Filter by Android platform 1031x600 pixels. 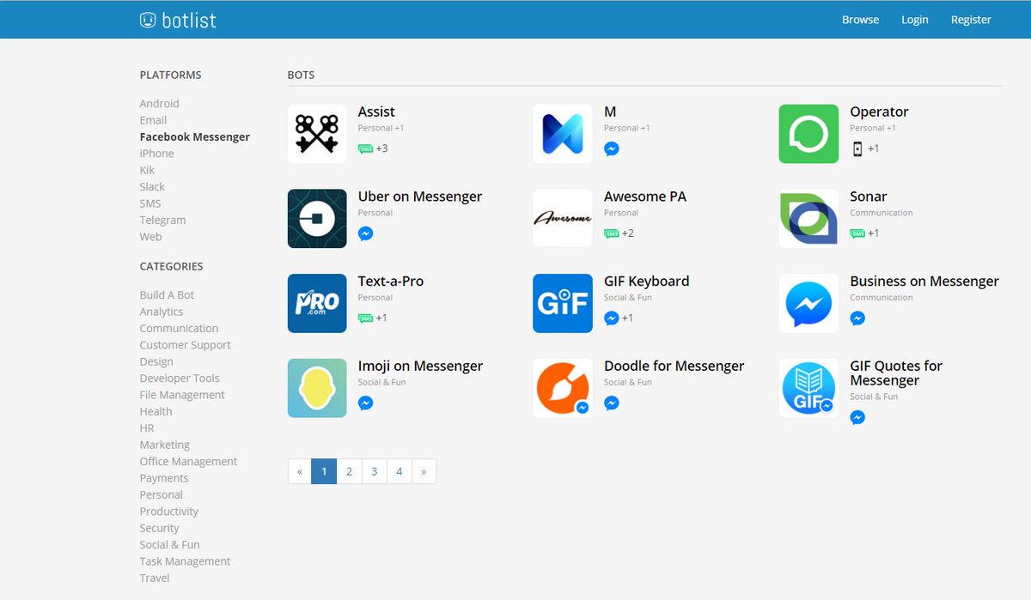(160, 103)
